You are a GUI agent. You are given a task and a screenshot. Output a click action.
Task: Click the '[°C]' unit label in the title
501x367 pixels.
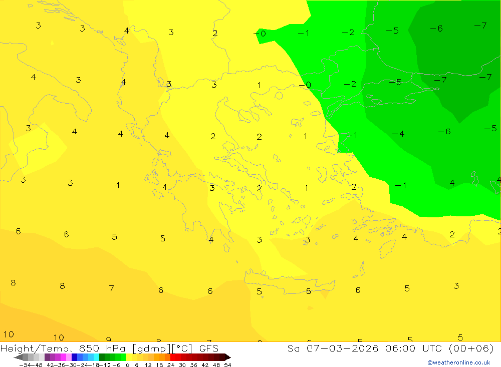(x=182, y=348)
